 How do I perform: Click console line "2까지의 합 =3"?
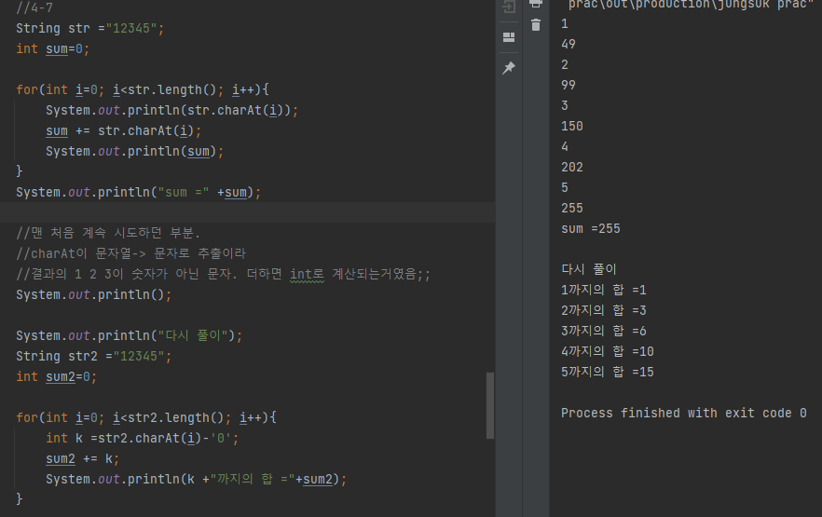click(x=603, y=310)
